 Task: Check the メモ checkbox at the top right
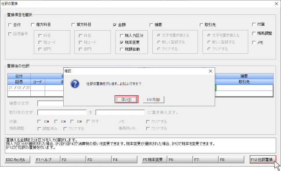click(254, 42)
